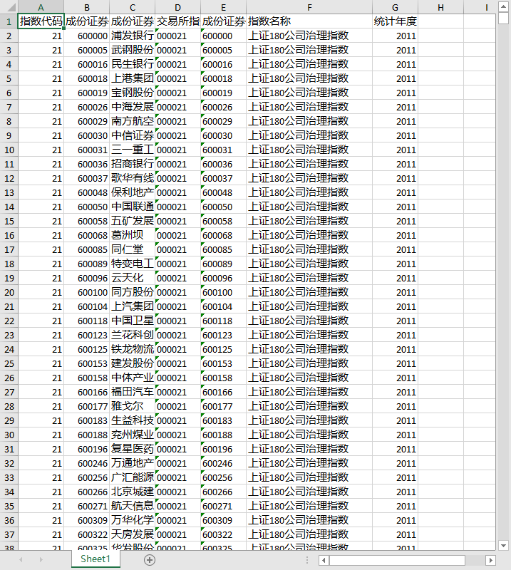This screenshot has width=511, height=570.
Task: Select cell '招商银行'
Action: [133, 164]
